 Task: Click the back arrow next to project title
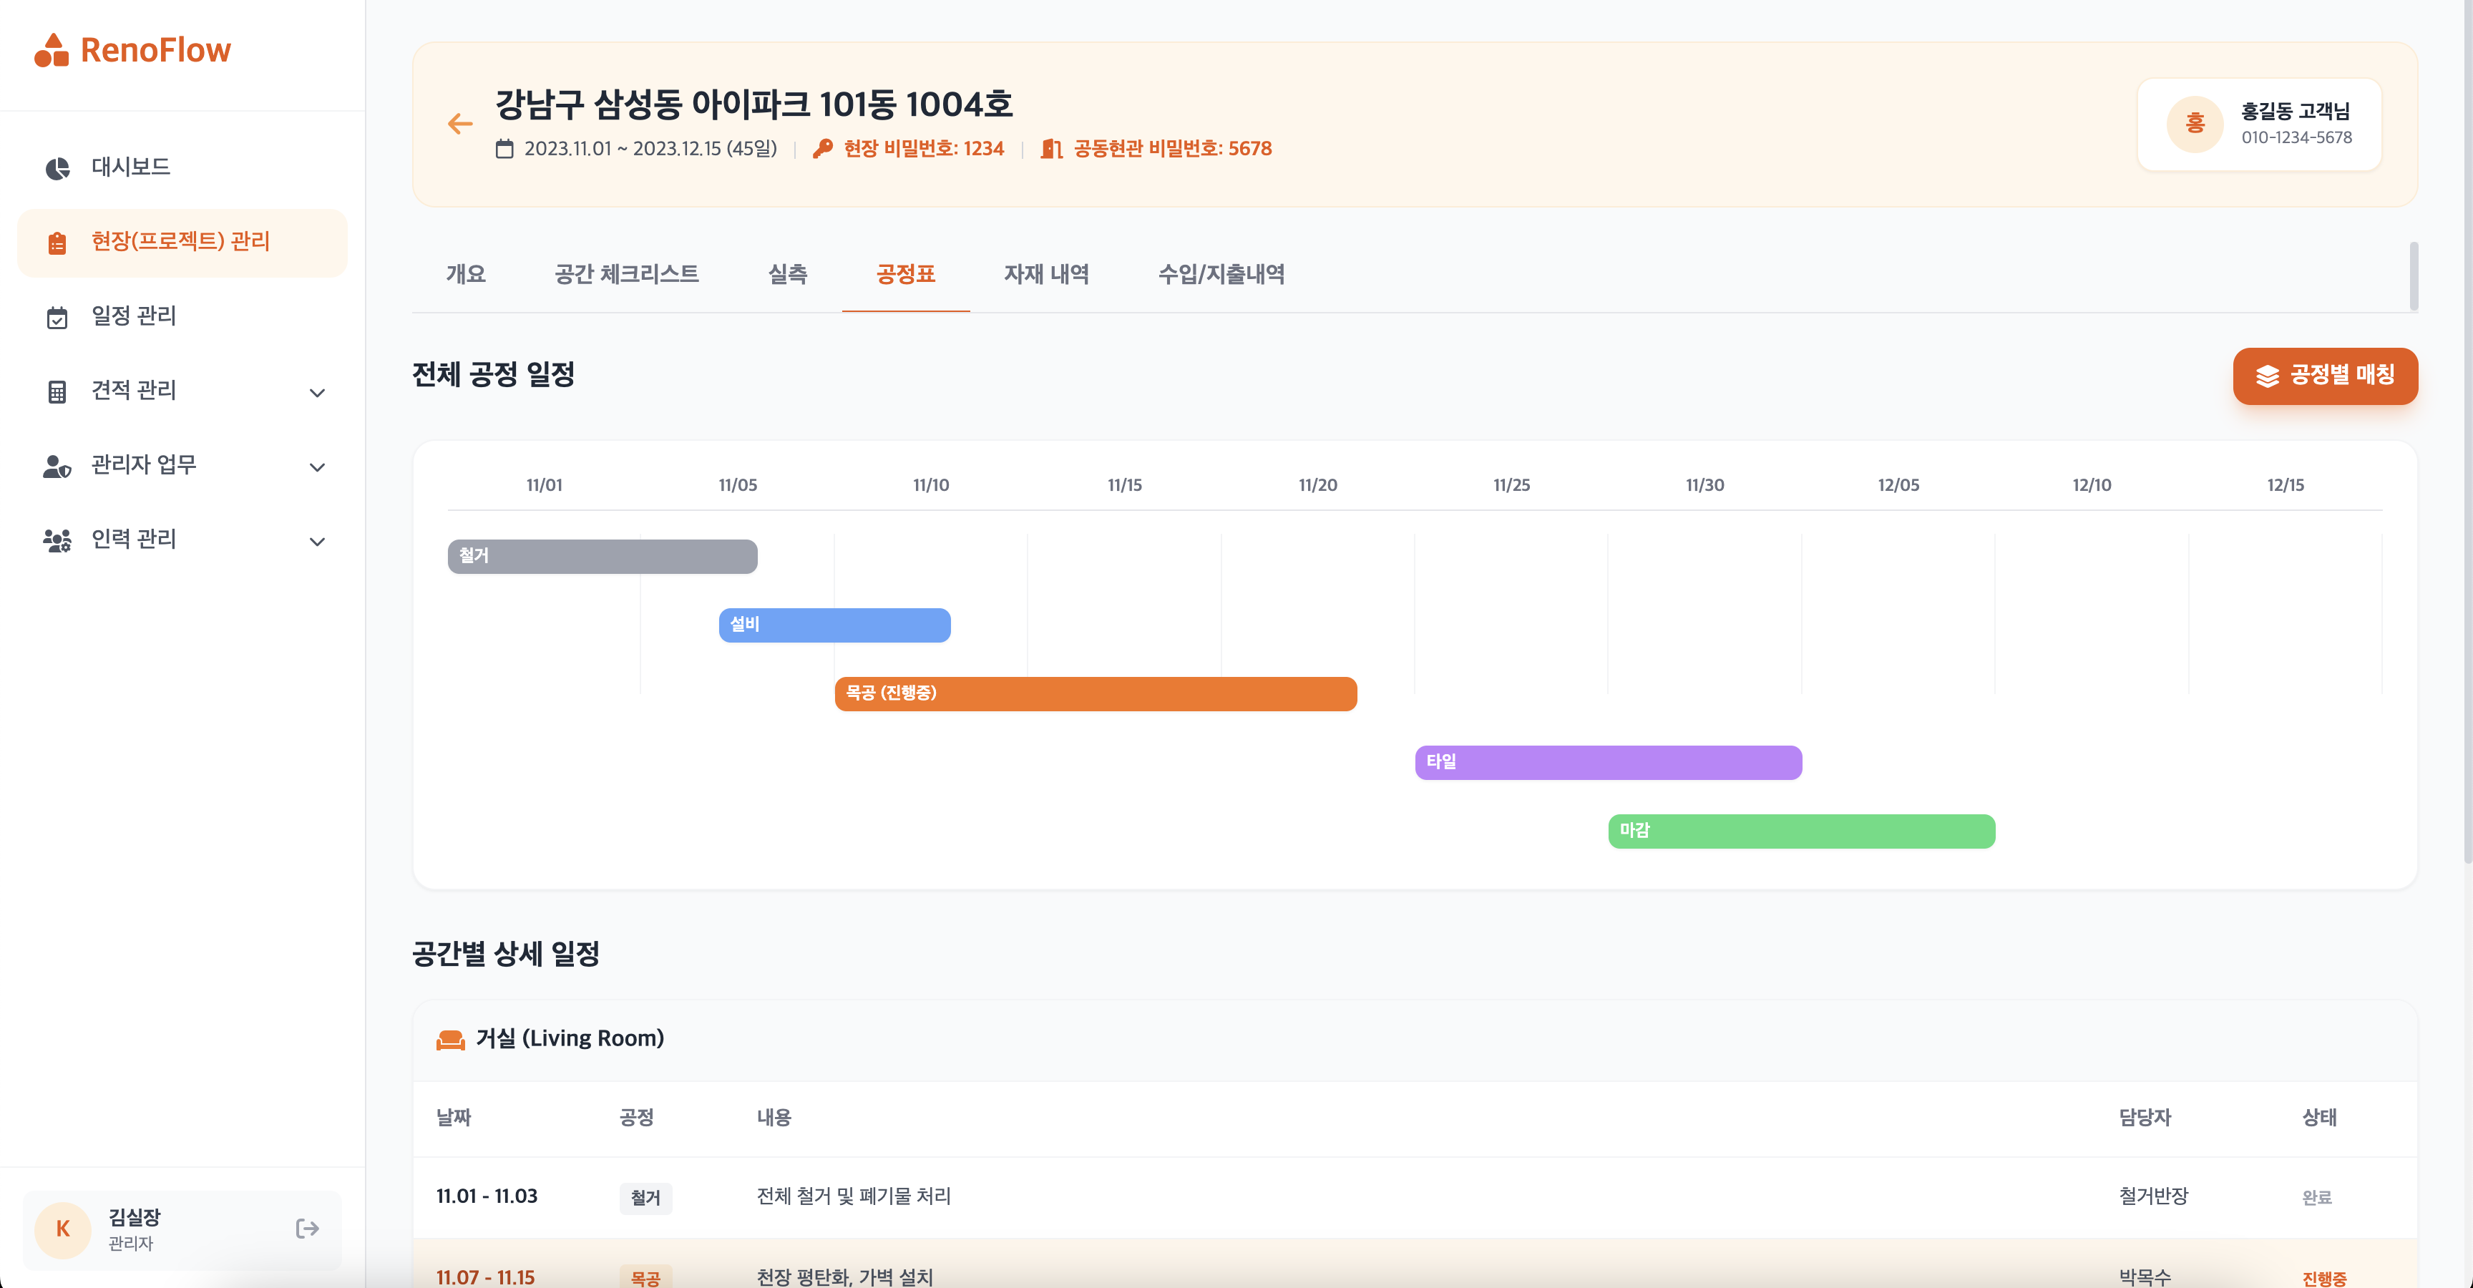(460, 124)
